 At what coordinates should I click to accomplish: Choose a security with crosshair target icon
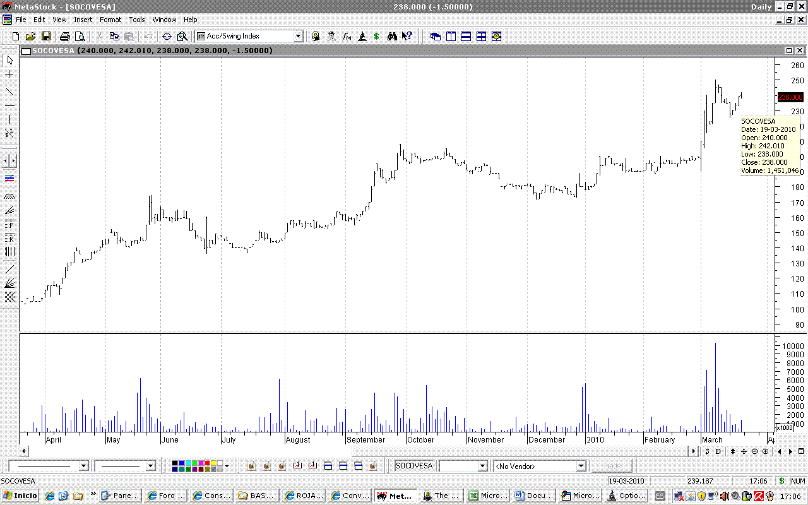(x=167, y=37)
